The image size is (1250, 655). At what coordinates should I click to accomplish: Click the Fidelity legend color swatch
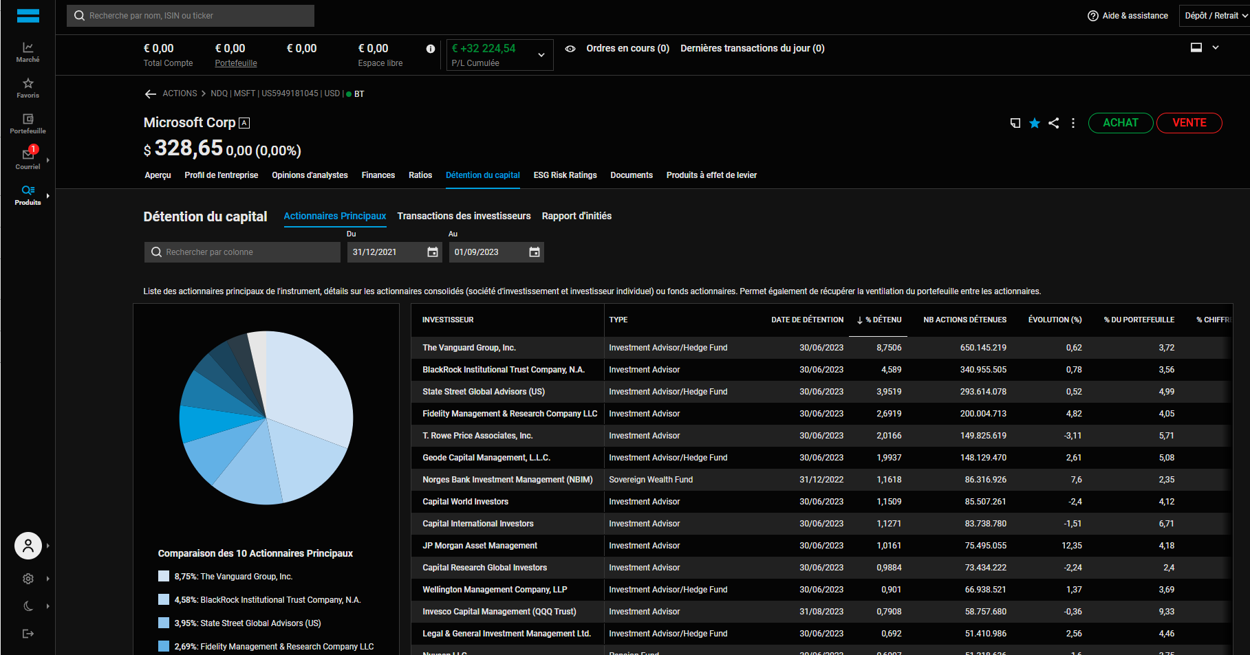(x=164, y=646)
